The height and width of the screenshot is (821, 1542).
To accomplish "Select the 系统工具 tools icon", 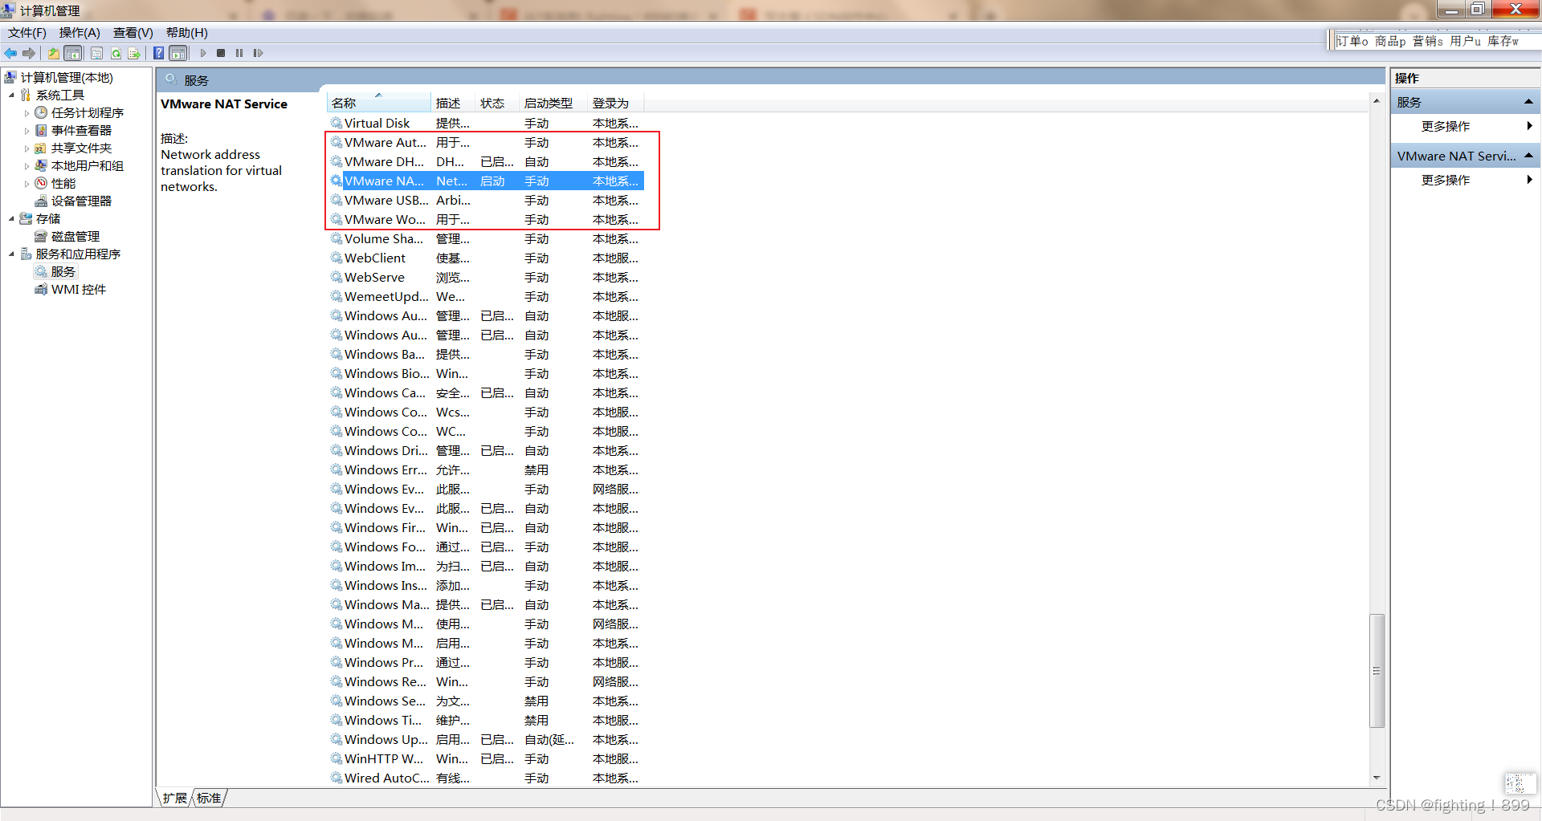I will tap(26, 96).
